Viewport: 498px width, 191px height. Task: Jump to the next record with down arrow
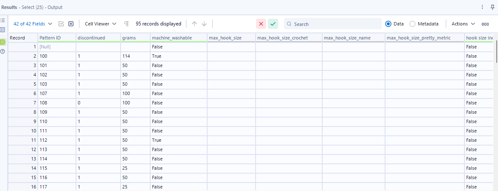coord(204,24)
